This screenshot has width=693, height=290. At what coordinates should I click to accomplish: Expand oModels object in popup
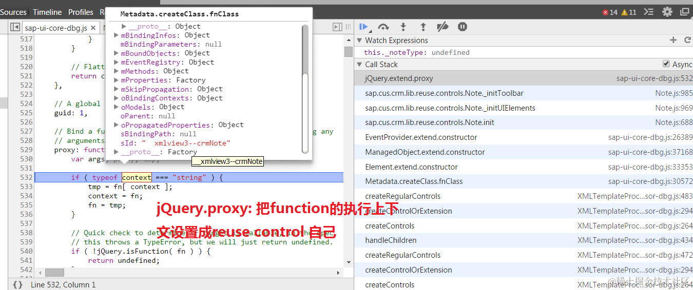pyautogui.click(x=117, y=107)
